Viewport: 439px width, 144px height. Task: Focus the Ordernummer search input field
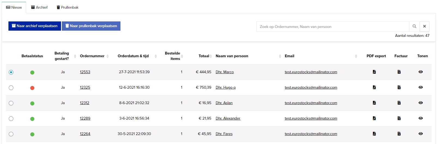tap(332, 27)
